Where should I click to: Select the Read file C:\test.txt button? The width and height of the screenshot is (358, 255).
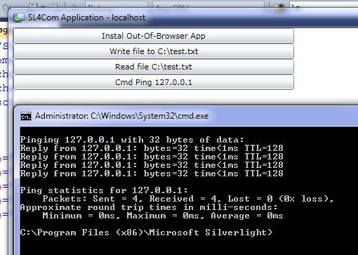click(154, 67)
